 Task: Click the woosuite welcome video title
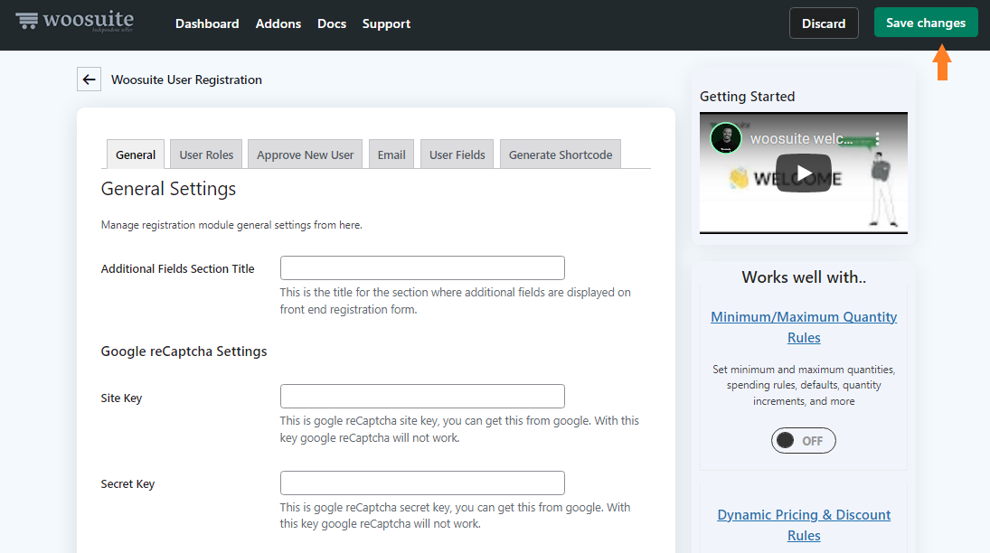tap(800, 139)
